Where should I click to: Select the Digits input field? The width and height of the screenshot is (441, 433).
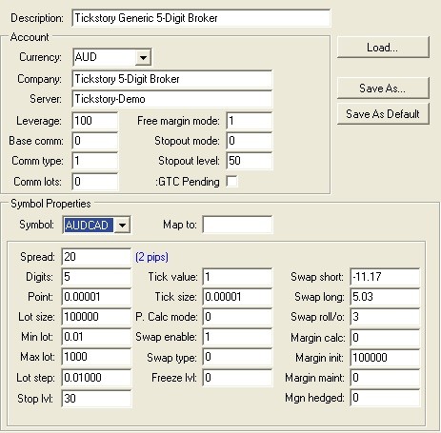pyautogui.click(x=96, y=277)
